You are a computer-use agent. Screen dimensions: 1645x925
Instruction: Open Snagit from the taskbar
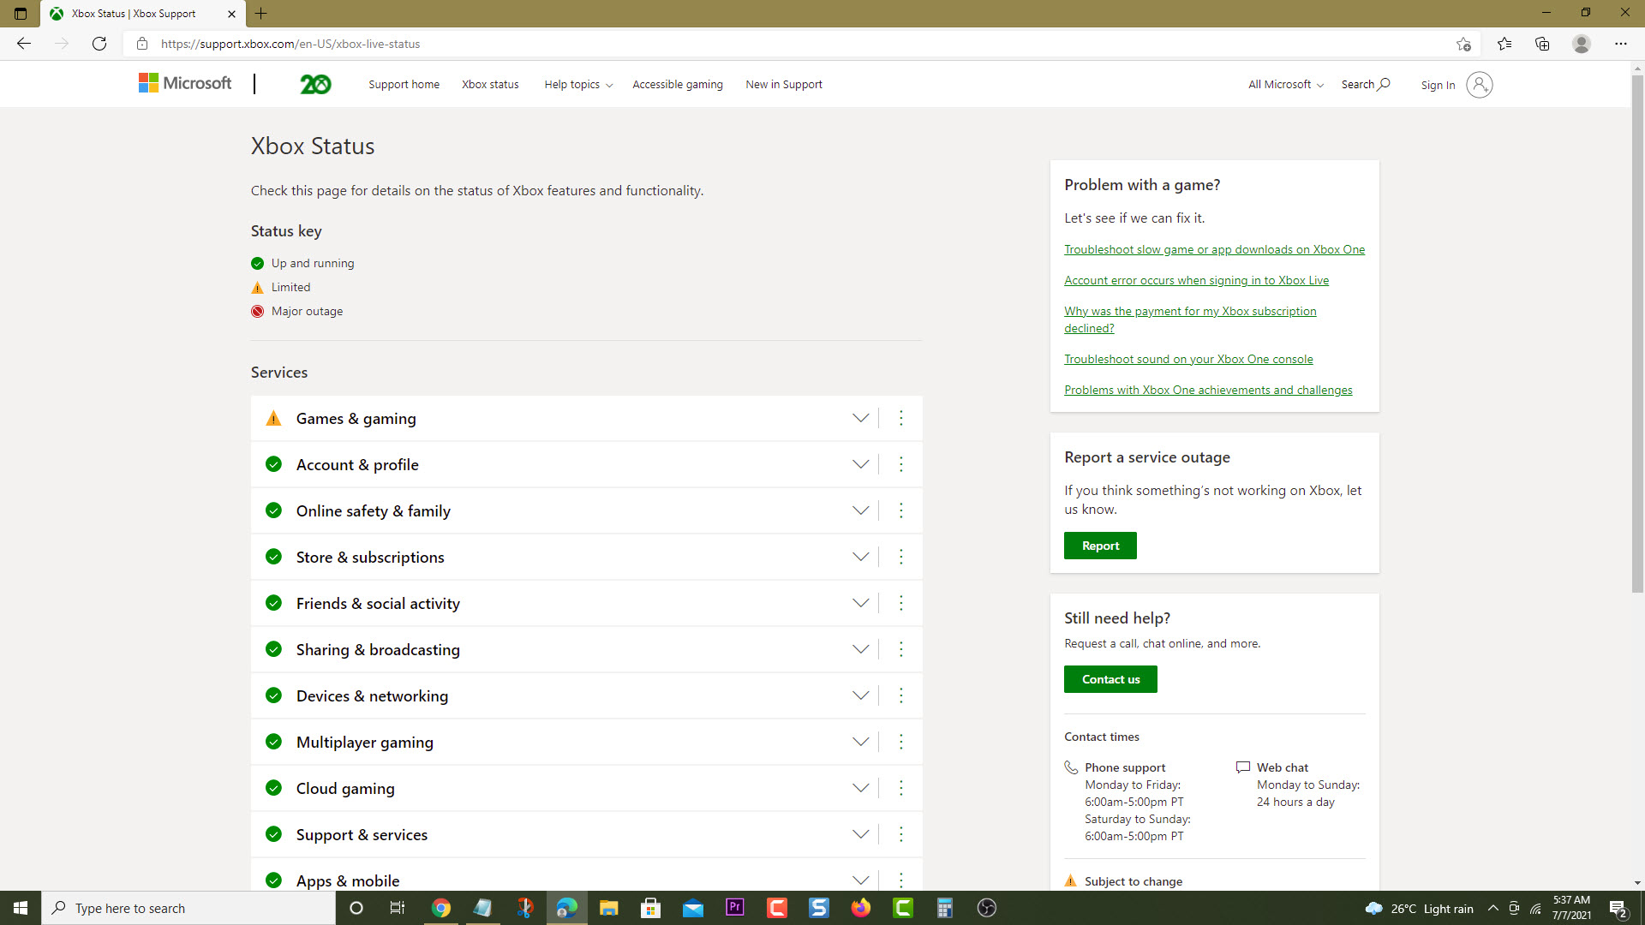[x=818, y=907]
